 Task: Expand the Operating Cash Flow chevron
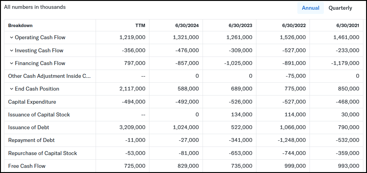12,38
